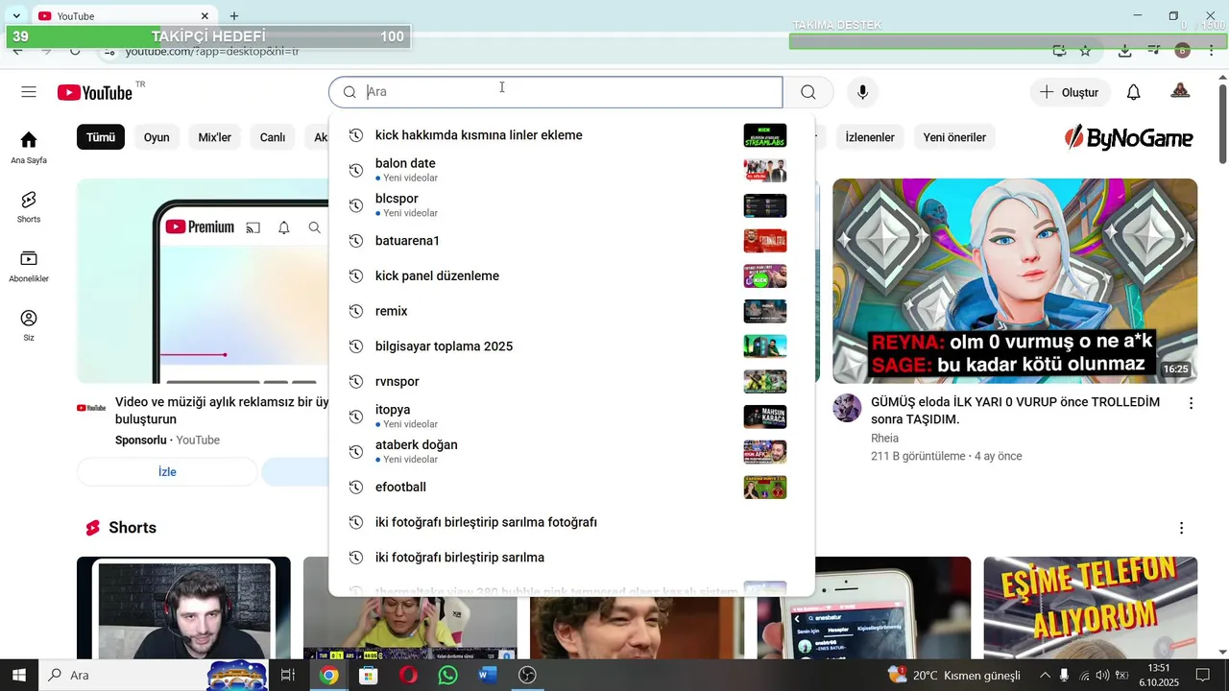Open the account avatar menu
Image resolution: width=1229 pixels, height=691 pixels.
(1180, 92)
